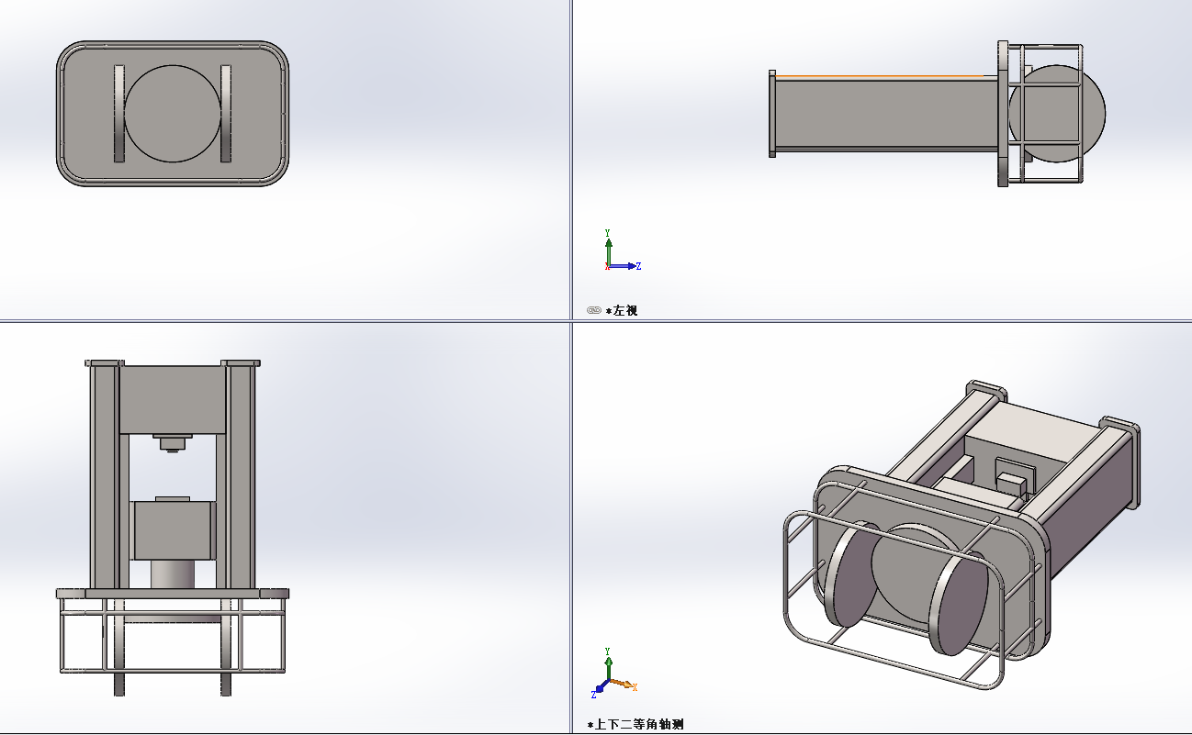Image resolution: width=1192 pixels, height=735 pixels.
Task: Select the *上下二等角轴测 view label
Action: tap(635, 725)
